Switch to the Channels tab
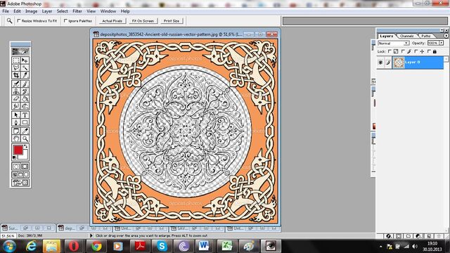This screenshot has height=253, width=450. [406, 36]
